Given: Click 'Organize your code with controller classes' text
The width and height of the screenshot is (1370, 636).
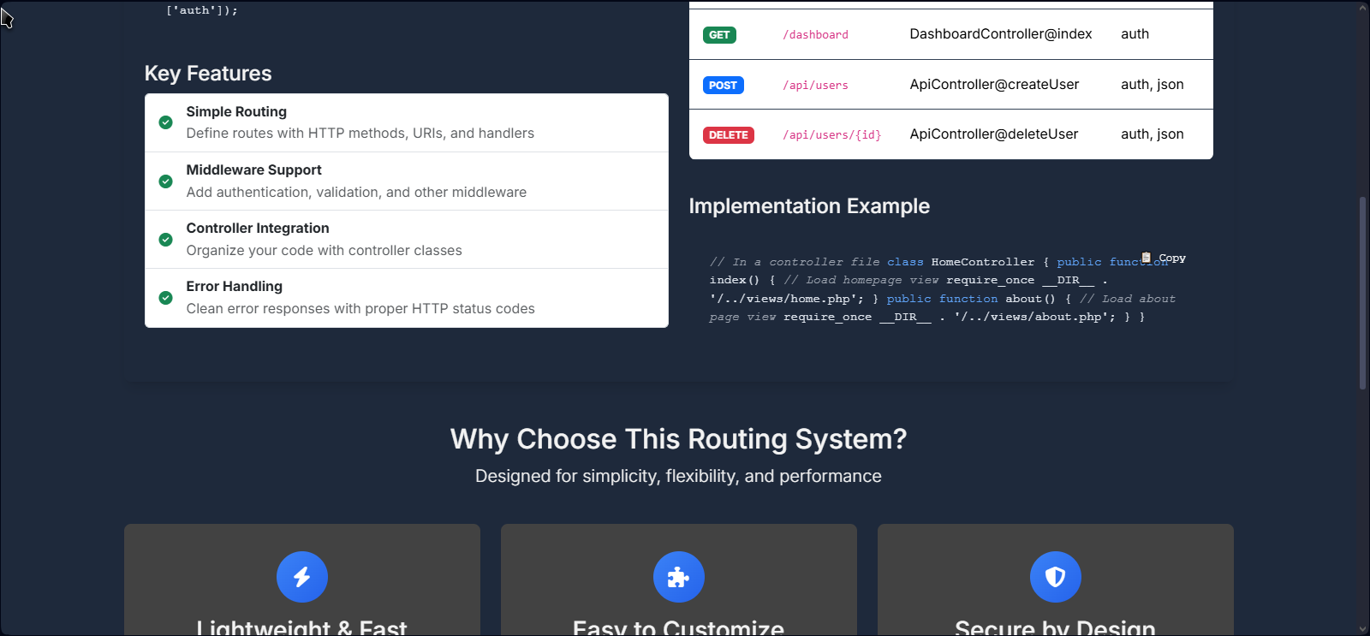Looking at the screenshot, I should click(x=324, y=250).
